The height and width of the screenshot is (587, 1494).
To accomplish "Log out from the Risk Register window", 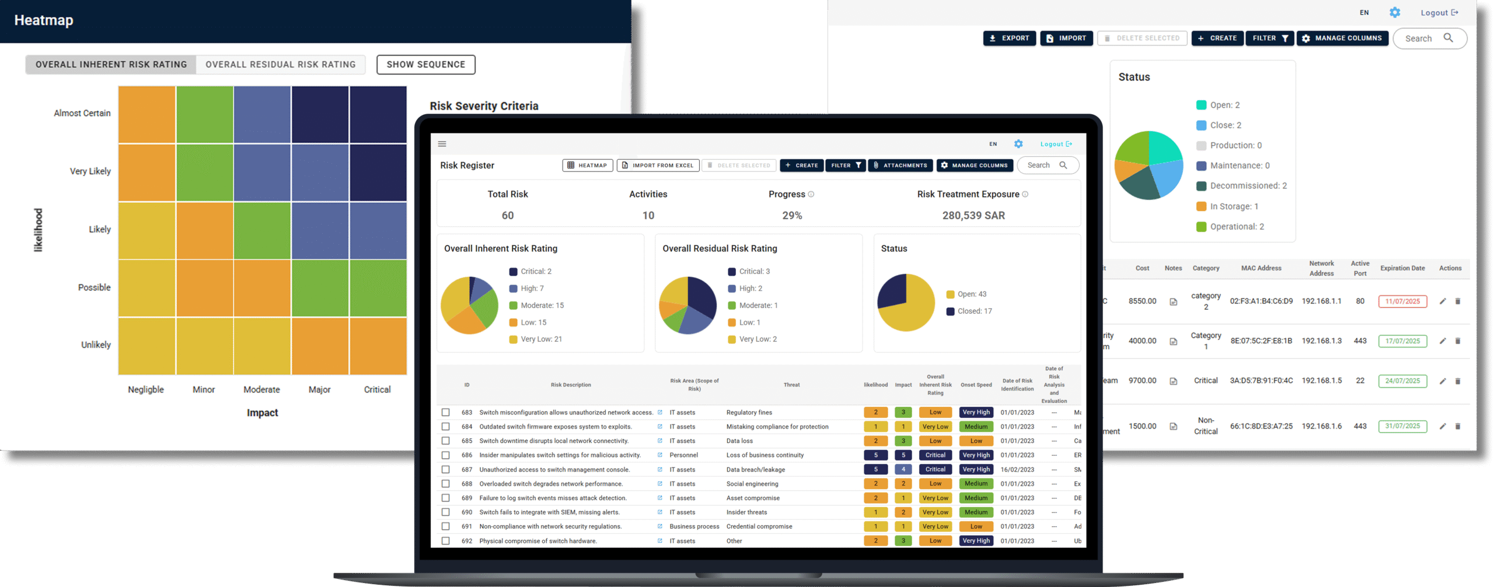I will [x=1056, y=144].
